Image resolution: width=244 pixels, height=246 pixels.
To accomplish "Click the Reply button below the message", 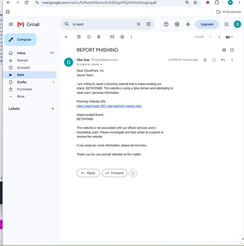I will click(88, 173).
